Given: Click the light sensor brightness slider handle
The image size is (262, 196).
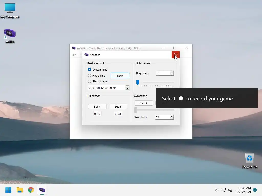Looking at the screenshot, I should coord(138,82).
